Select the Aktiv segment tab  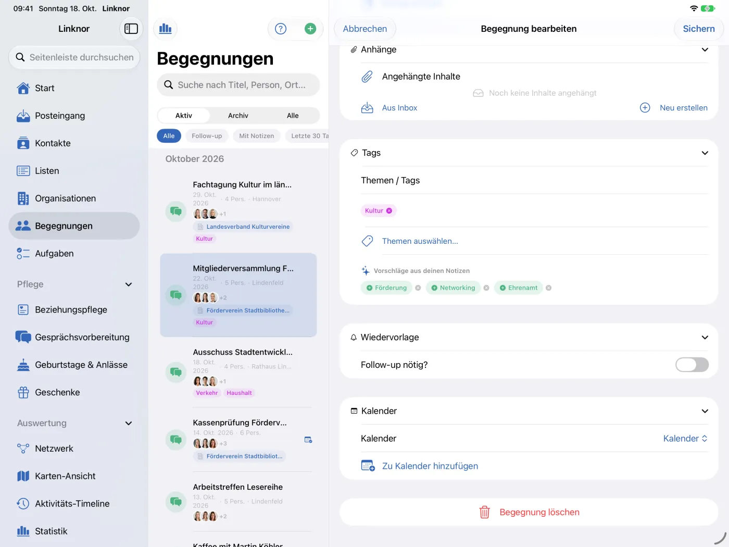tap(184, 116)
